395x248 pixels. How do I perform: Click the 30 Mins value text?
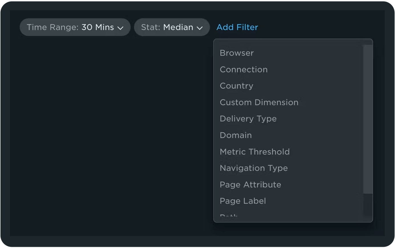click(x=98, y=27)
